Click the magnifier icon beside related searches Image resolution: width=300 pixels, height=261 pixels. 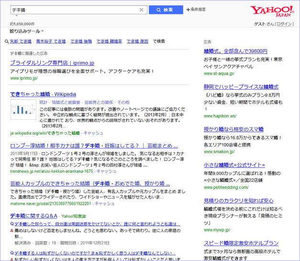tap(7, 42)
